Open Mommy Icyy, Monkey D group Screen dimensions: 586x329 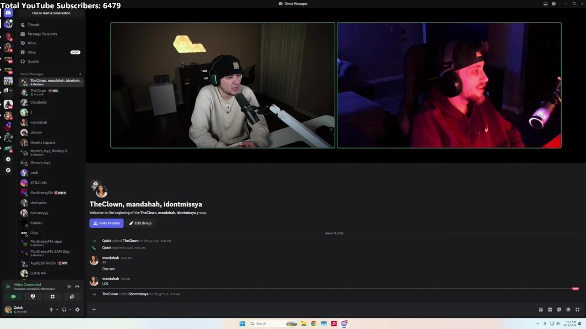tap(50, 153)
